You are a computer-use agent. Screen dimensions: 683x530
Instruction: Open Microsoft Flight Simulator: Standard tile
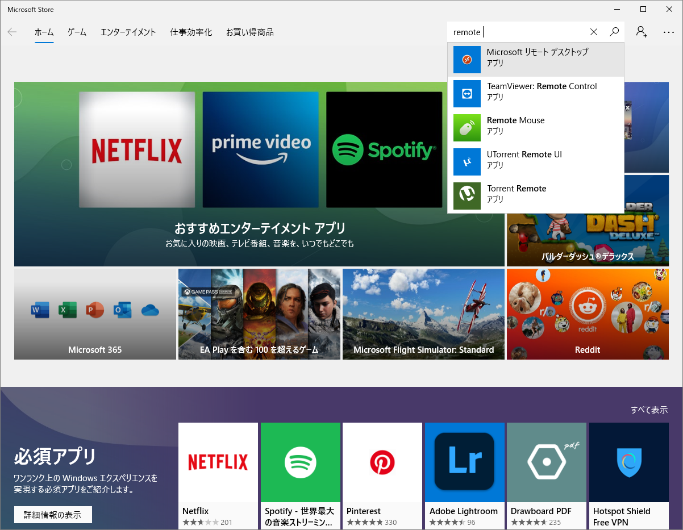[x=423, y=314]
